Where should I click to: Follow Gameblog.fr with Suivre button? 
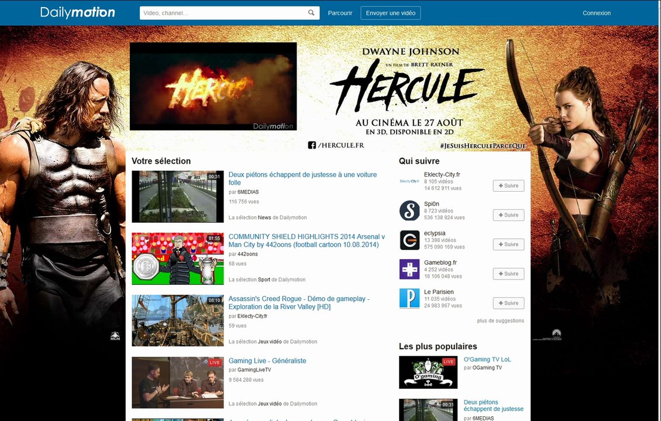click(508, 274)
